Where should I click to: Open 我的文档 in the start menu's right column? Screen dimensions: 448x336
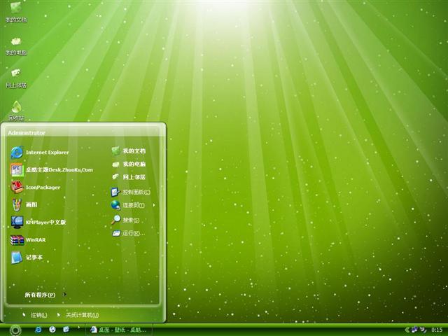[129, 150]
